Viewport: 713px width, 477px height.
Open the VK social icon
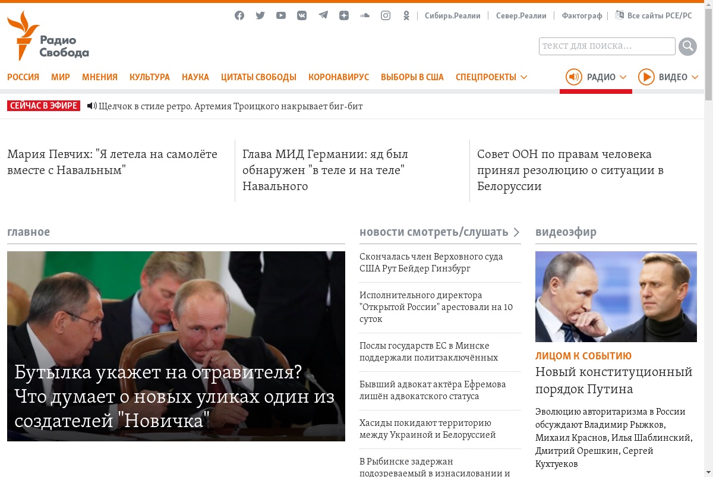302,15
